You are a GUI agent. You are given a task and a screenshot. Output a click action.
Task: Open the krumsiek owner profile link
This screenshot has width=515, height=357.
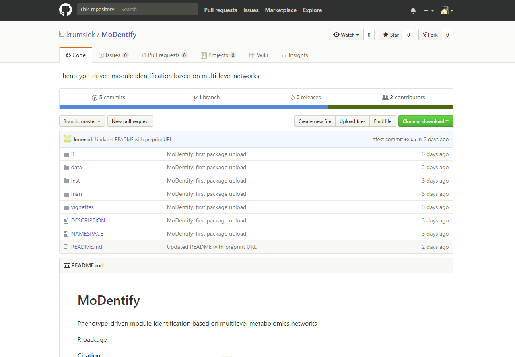click(x=80, y=34)
